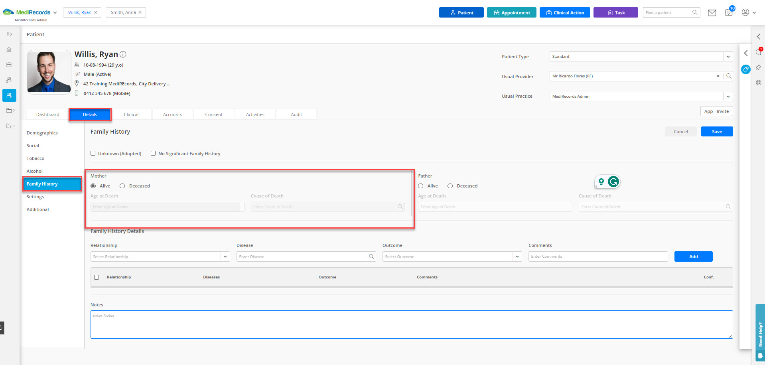This screenshot has width=765, height=365.
Task: Click the Disease field search magnifier
Action: pos(371,256)
